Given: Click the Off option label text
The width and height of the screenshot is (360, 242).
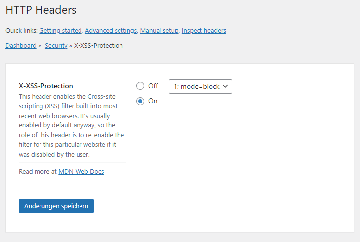Looking at the screenshot, I should click(x=153, y=86).
